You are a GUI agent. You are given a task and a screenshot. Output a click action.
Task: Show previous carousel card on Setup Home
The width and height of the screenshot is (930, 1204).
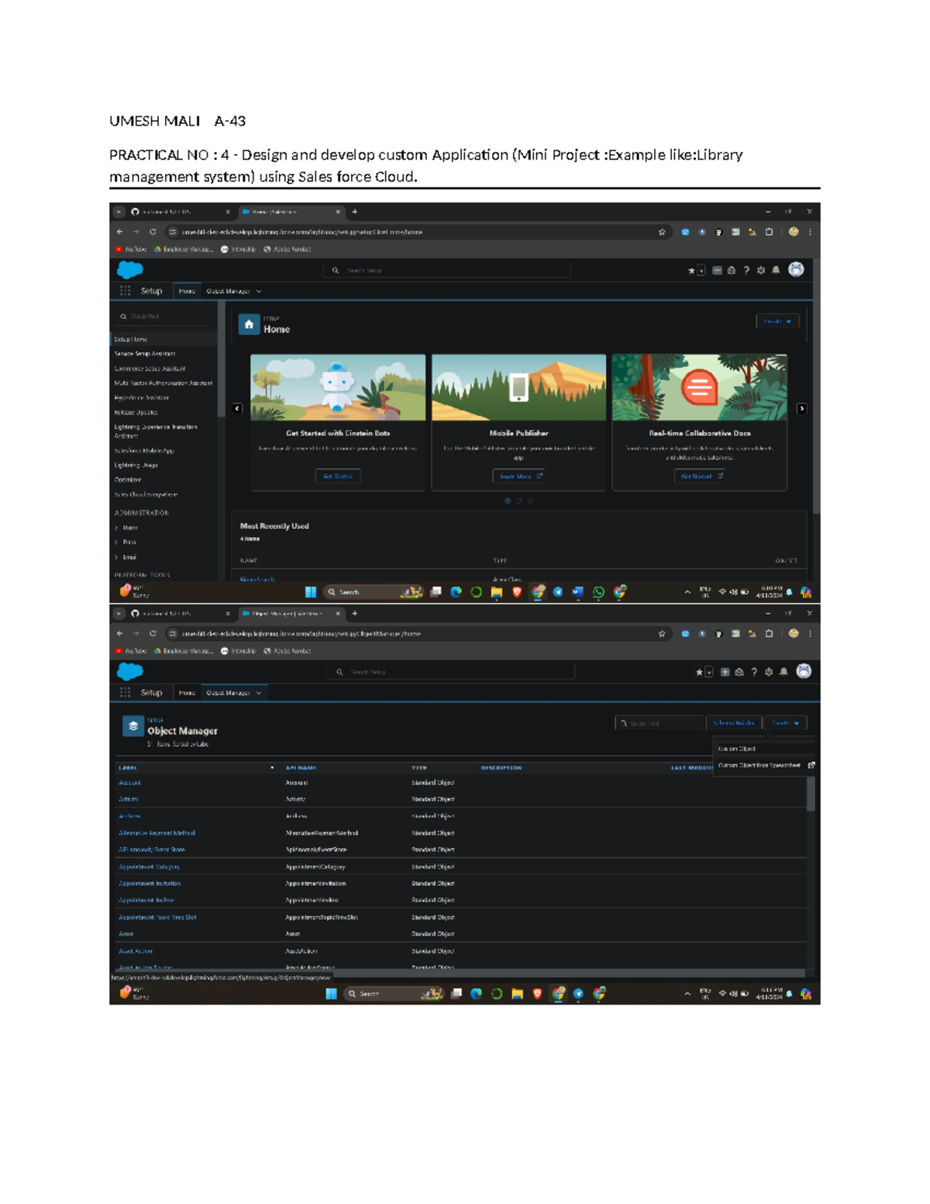pos(237,409)
